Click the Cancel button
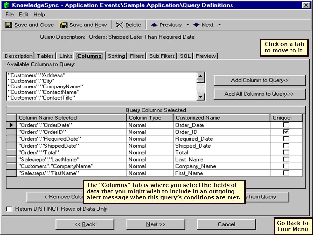 [226, 225]
